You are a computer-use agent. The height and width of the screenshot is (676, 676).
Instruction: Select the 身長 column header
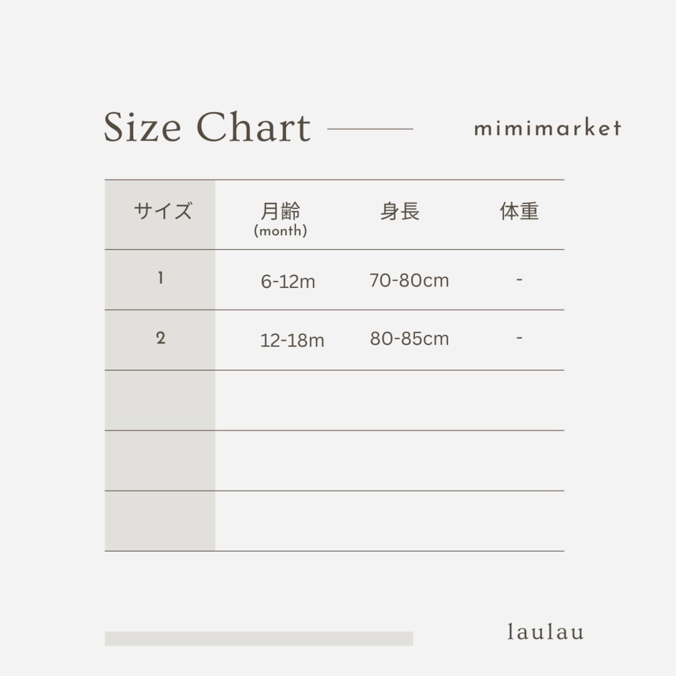(x=400, y=211)
